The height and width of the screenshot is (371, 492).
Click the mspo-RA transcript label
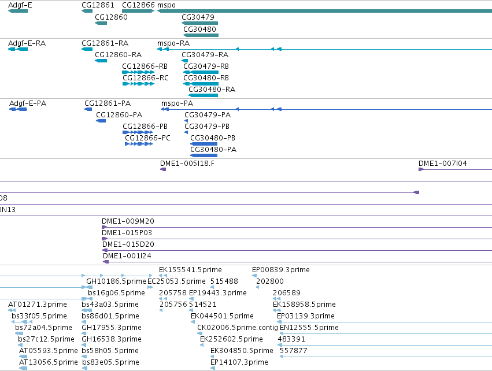pyautogui.click(x=173, y=43)
